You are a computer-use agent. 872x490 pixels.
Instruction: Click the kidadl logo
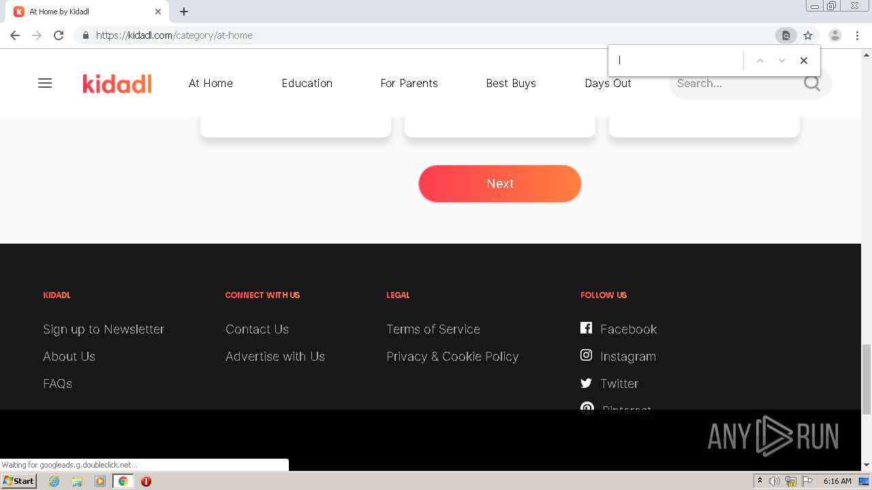[x=117, y=83]
